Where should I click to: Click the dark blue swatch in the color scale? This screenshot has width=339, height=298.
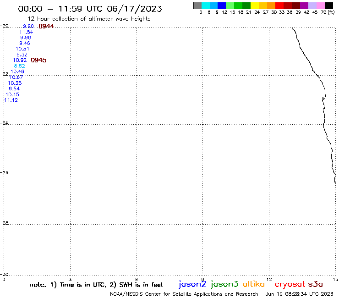(x=222, y=6)
